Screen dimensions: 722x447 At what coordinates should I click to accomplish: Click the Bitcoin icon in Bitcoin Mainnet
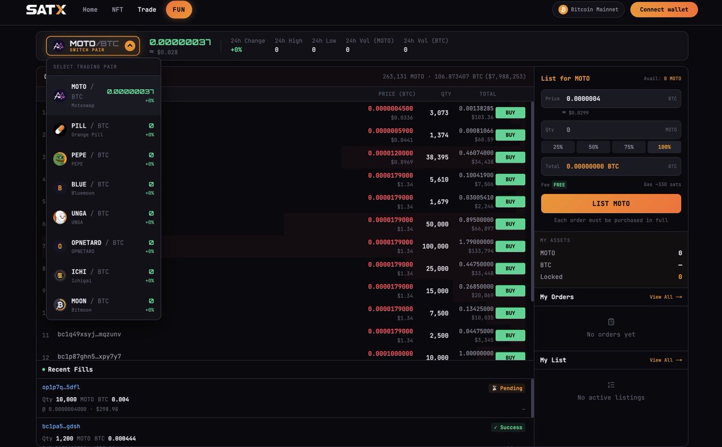click(562, 10)
